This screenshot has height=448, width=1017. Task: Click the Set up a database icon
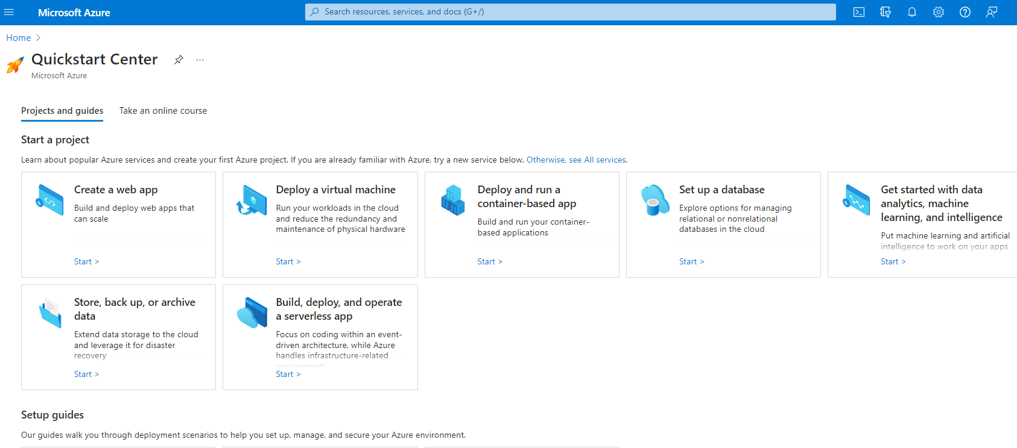[655, 200]
